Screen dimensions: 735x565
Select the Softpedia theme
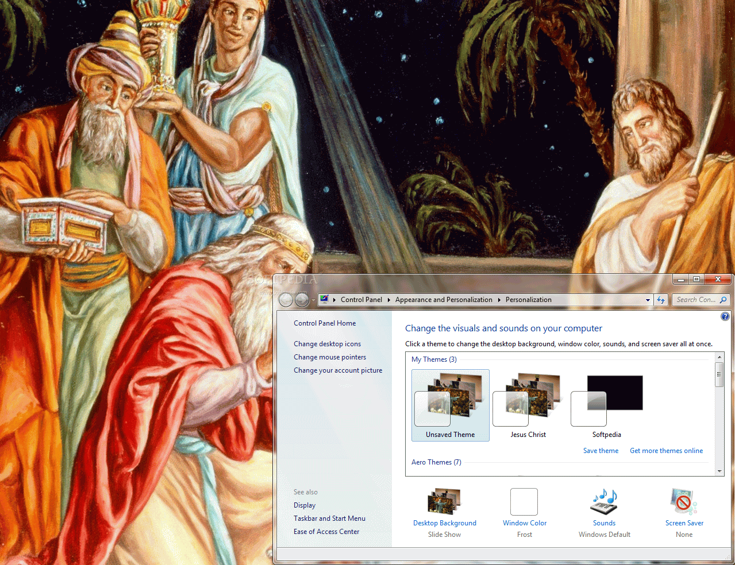tap(607, 405)
